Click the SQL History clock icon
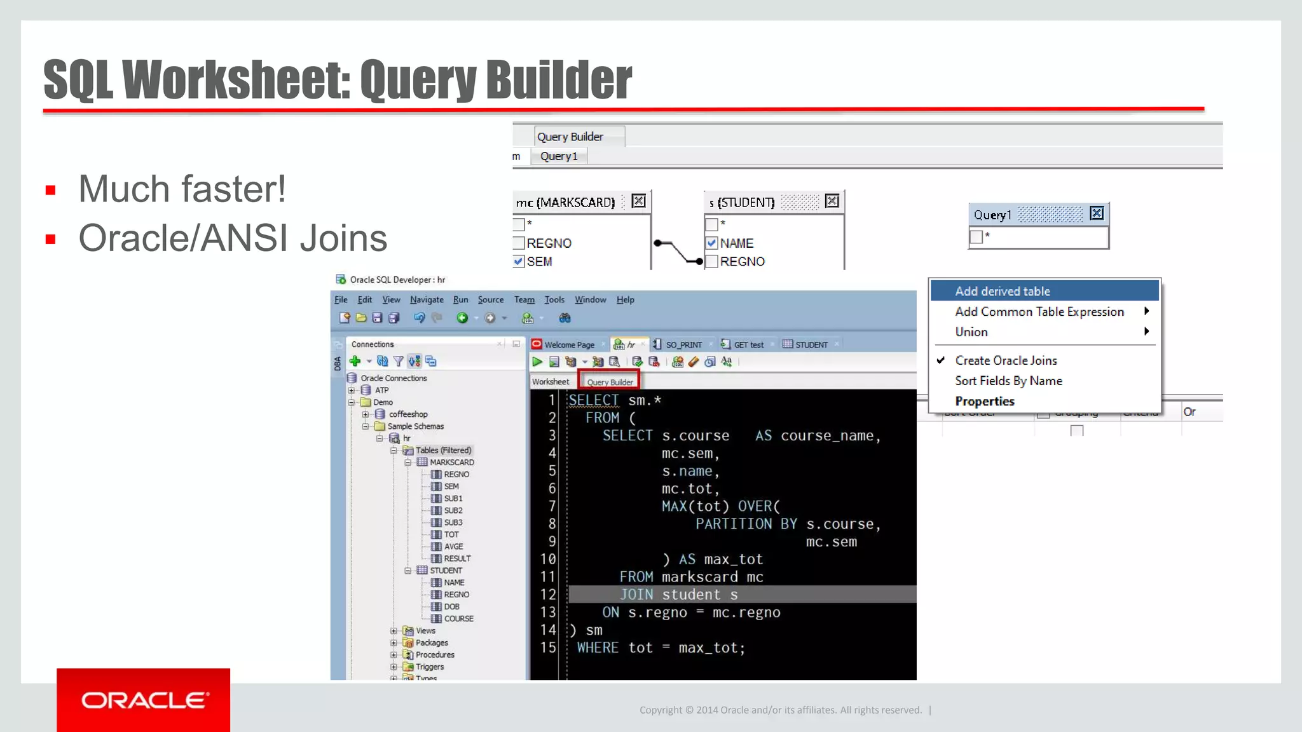Screen dimensions: 1302x732 pos(710,362)
